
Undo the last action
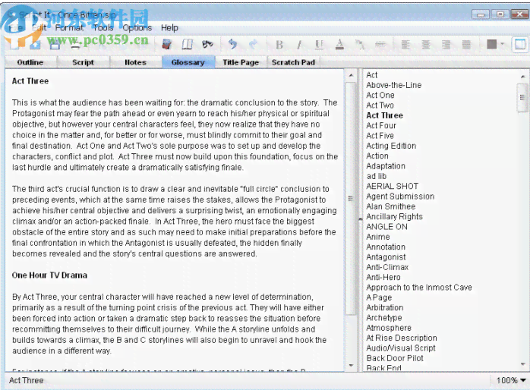(x=232, y=44)
